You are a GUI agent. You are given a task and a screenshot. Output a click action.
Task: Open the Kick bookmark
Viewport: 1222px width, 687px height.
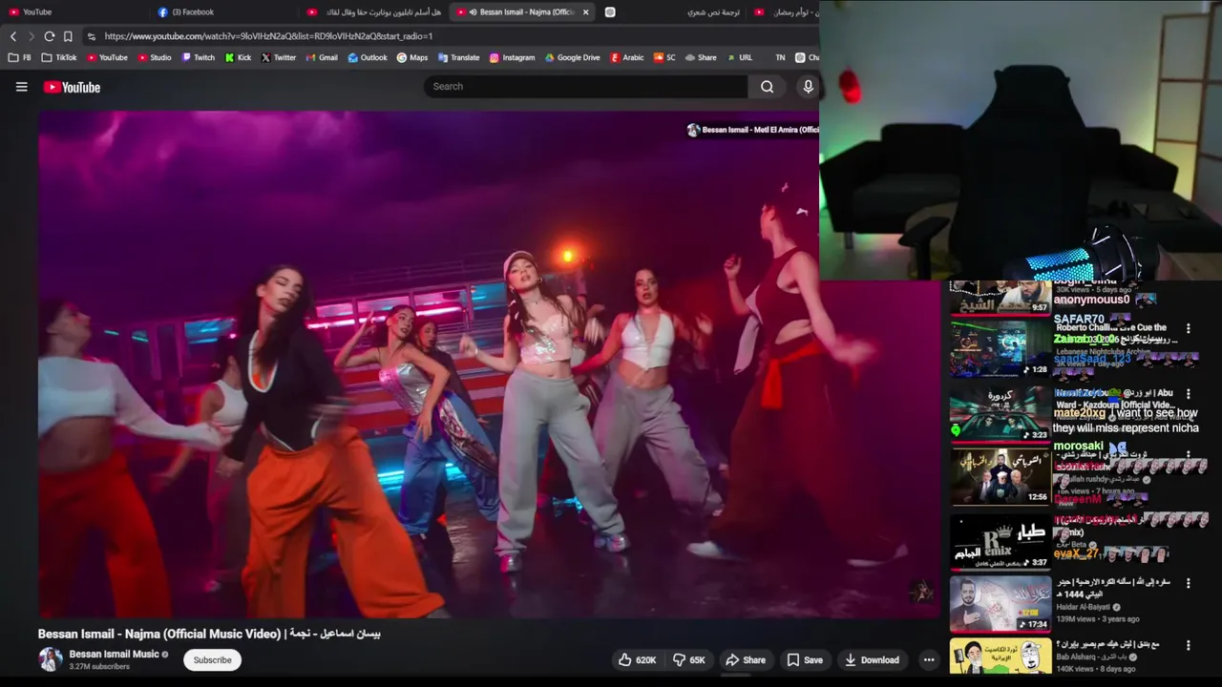coord(238,57)
